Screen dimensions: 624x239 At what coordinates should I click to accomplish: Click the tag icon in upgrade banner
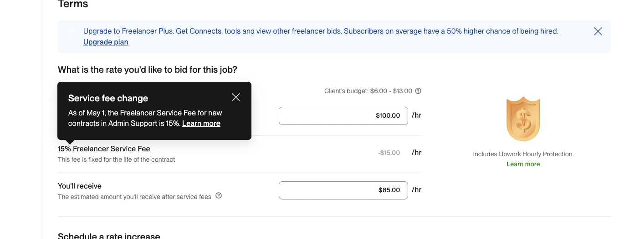coord(70,31)
